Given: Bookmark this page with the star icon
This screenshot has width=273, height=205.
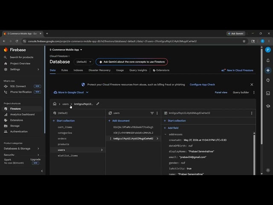Looking at the screenshot, I should point(244,41).
